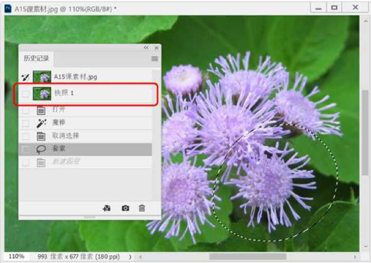Select the 历史记录 panel tab
Screen dimensions: 371x263
point(36,58)
